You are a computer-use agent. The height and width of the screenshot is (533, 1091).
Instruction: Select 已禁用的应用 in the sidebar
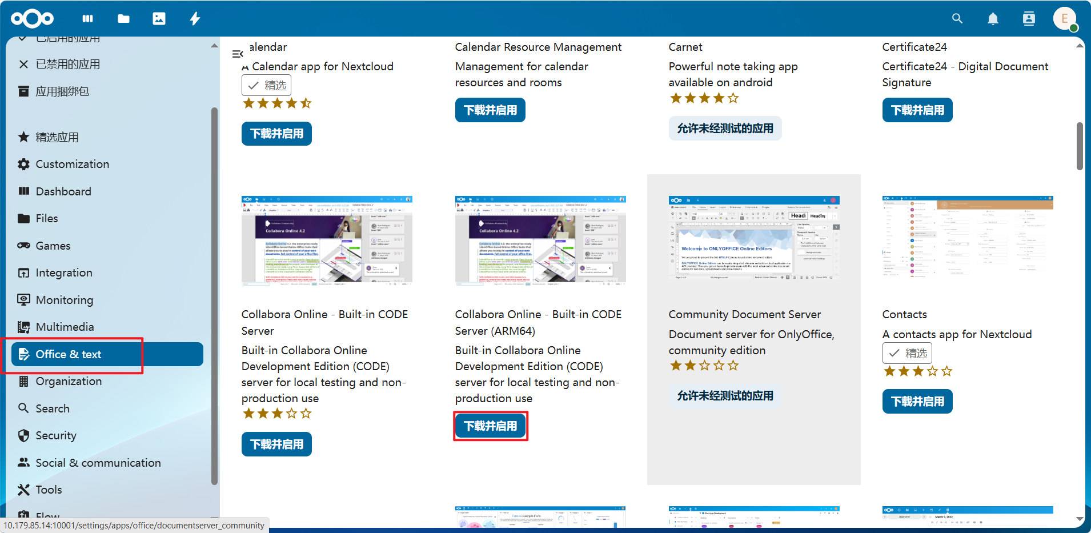coord(107,64)
